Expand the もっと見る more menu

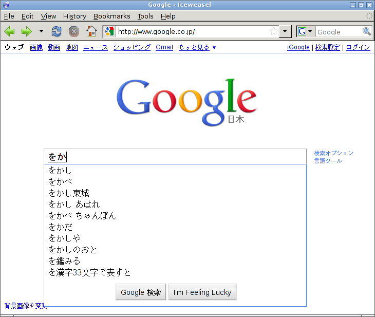click(x=197, y=47)
